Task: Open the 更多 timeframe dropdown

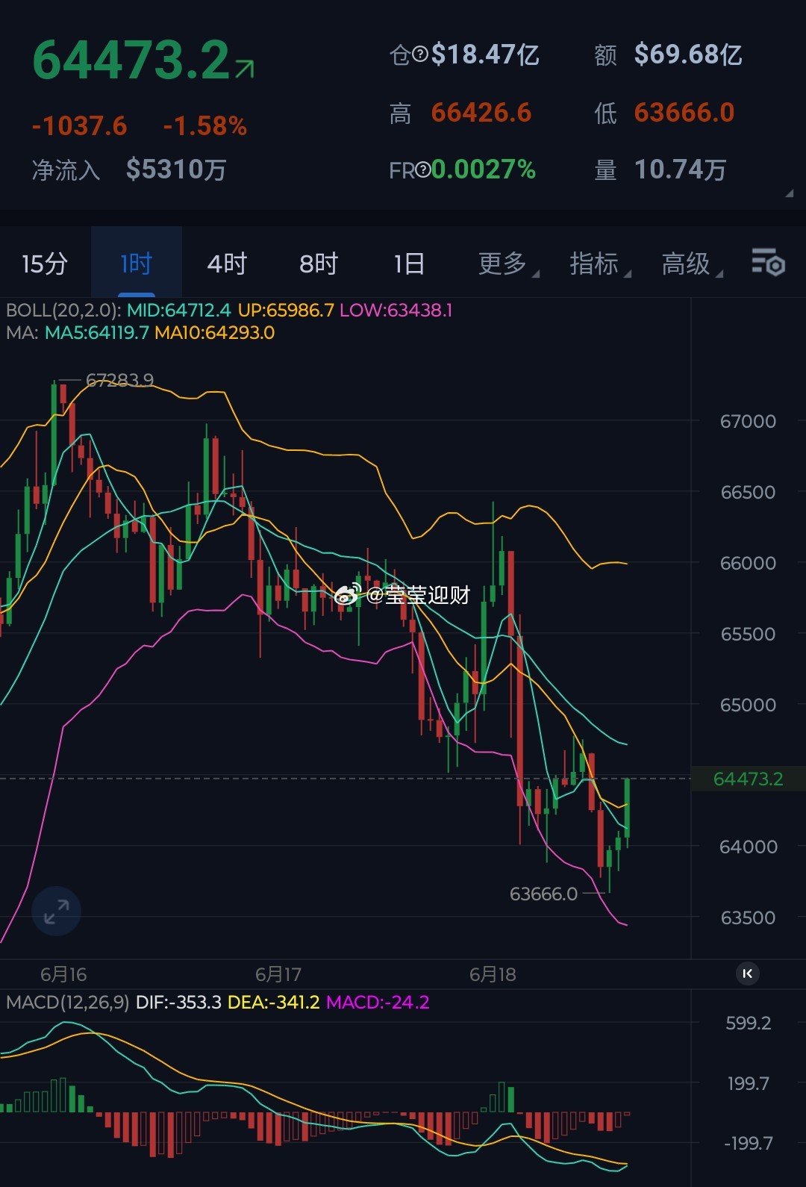Action: (x=508, y=264)
